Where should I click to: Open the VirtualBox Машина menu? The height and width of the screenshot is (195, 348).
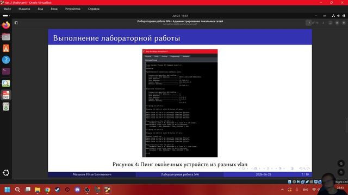[24, 9]
